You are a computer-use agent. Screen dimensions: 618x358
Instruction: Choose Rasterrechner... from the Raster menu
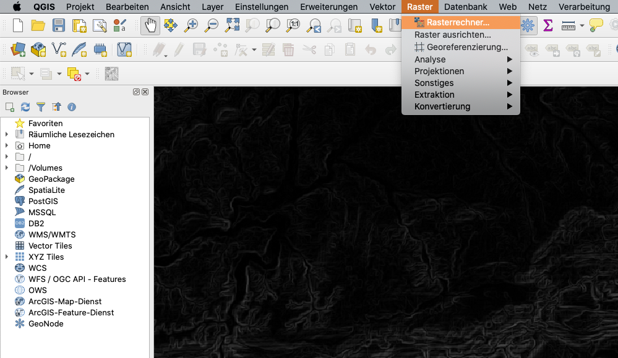click(461, 22)
